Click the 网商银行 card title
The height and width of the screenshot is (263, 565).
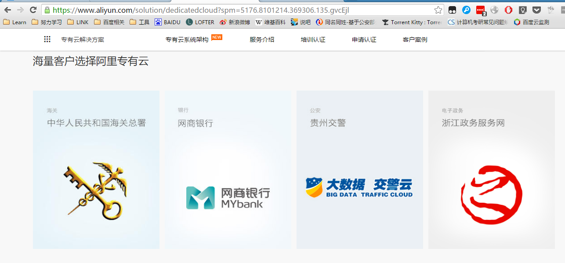click(x=196, y=123)
